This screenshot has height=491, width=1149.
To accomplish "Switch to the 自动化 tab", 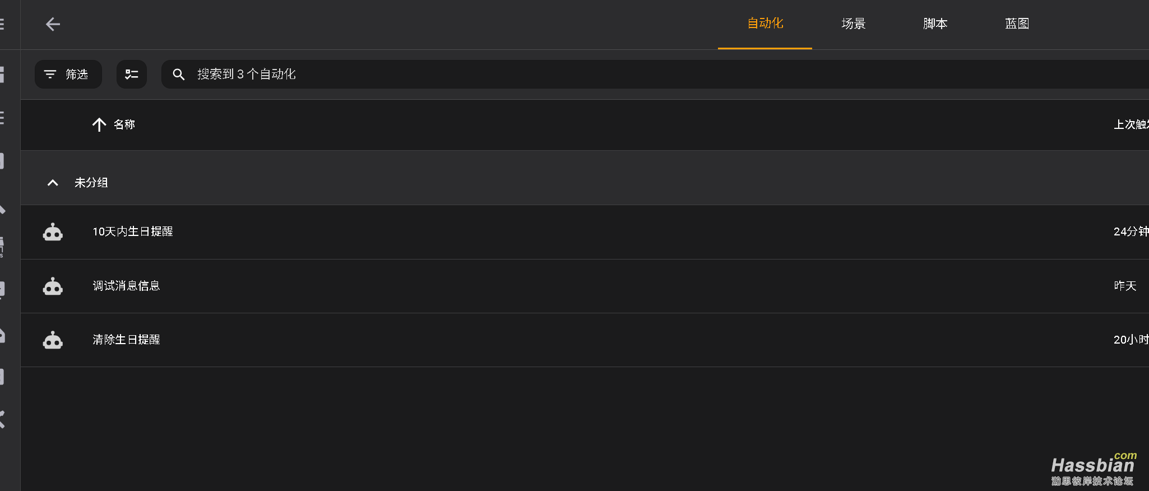I will tap(765, 24).
